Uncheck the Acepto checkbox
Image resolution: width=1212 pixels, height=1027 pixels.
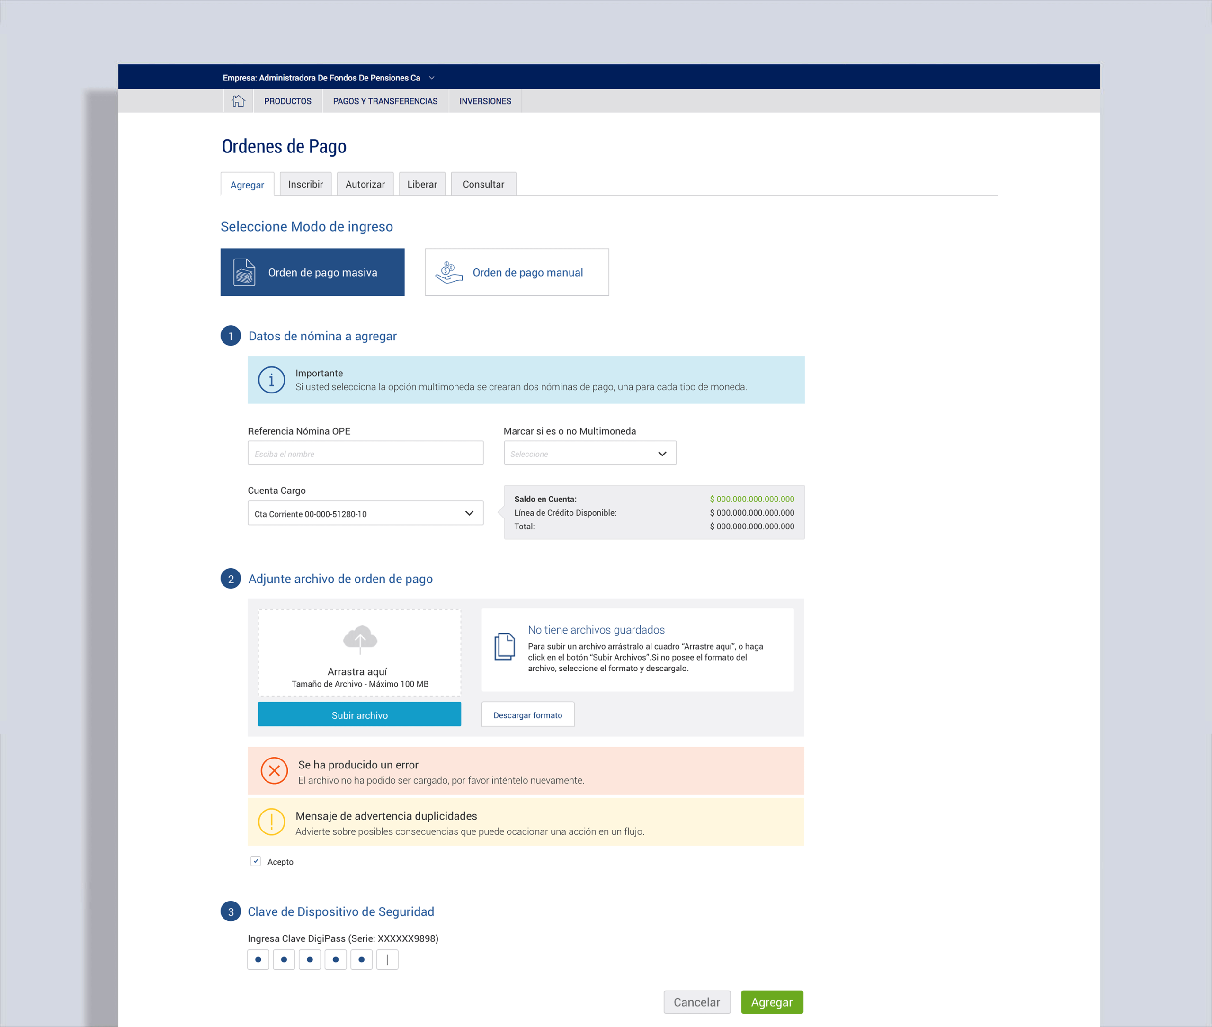coord(256,861)
